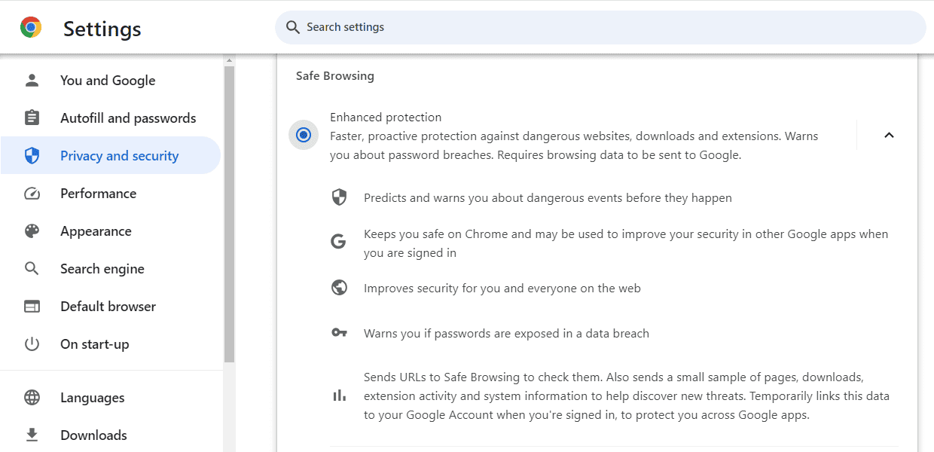Collapse the Enhanced protection details chevron

(x=889, y=135)
